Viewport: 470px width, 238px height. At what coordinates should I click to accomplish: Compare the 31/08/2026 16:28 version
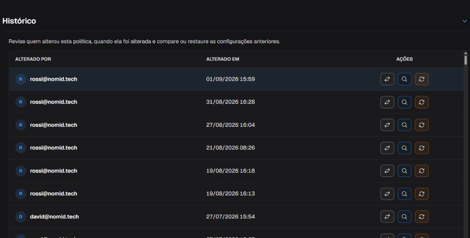coord(387,102)
